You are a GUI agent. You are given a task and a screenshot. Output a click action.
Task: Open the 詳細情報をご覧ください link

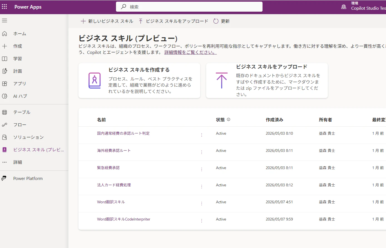click(190, 52)
